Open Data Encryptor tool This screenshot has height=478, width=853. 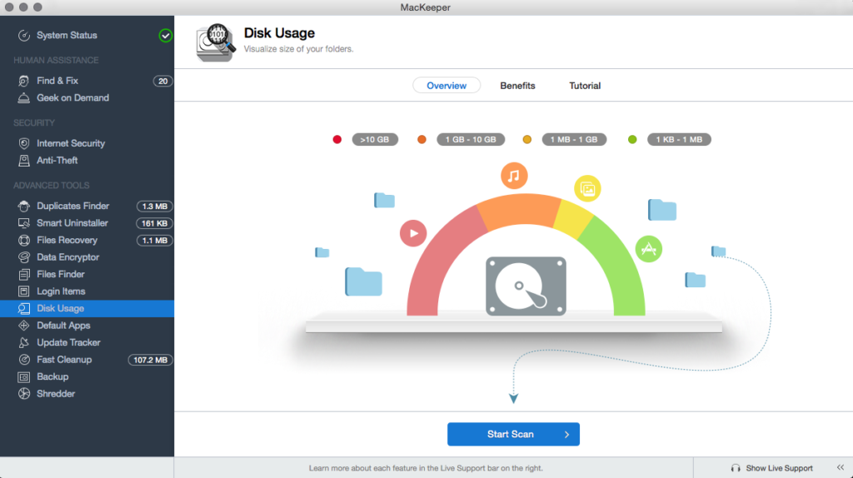click(x=68, y=257)
